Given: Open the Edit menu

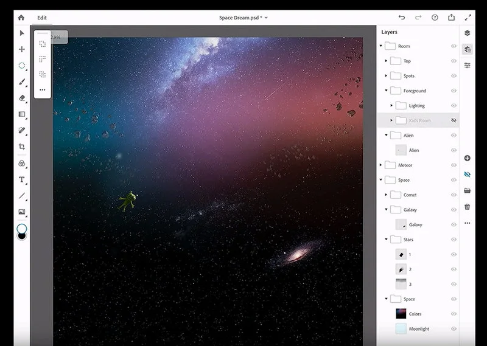Looking at the screenshot, I should point(42,18).
